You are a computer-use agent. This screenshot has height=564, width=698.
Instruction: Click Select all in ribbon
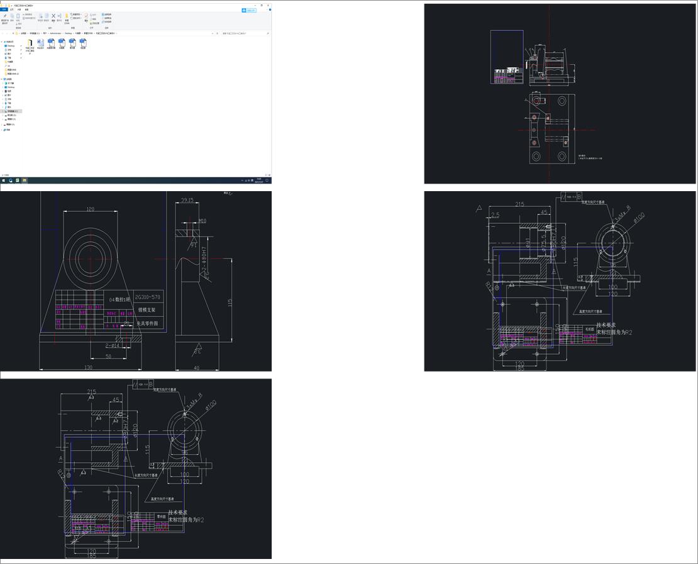[x=107, y=14]
